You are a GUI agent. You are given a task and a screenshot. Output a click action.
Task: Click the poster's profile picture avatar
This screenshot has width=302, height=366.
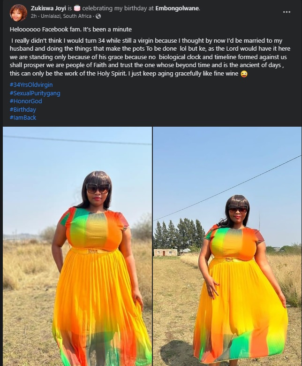18,13
